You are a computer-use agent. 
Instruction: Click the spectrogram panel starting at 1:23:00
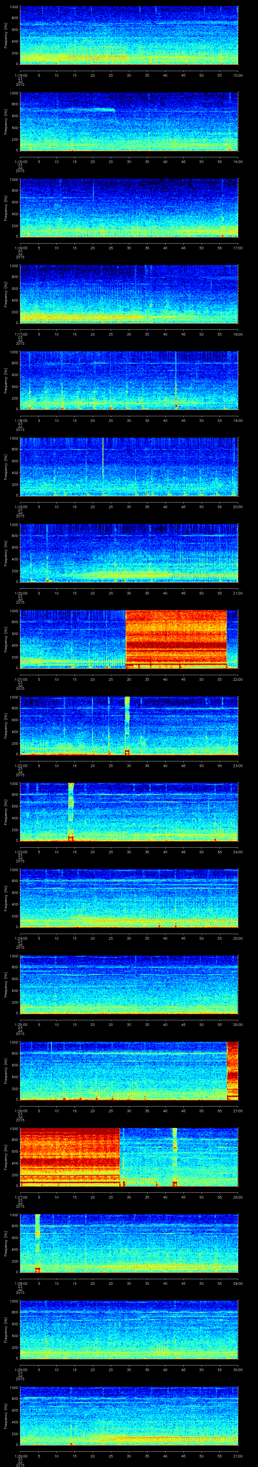[x=129, y=812]
